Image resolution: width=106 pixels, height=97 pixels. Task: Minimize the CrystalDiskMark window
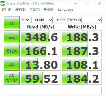tap(76, 3)
